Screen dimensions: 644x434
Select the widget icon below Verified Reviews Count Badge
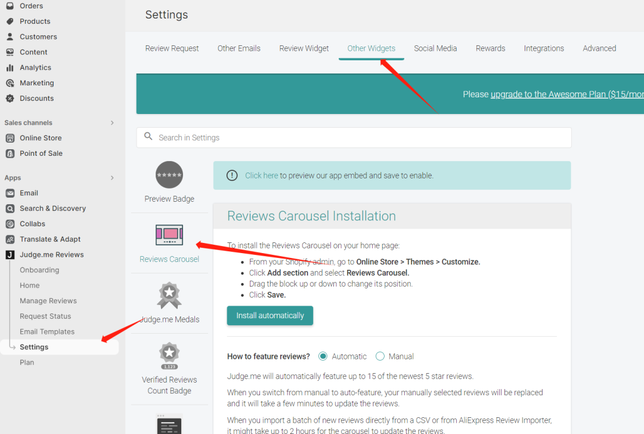[169, 424]
